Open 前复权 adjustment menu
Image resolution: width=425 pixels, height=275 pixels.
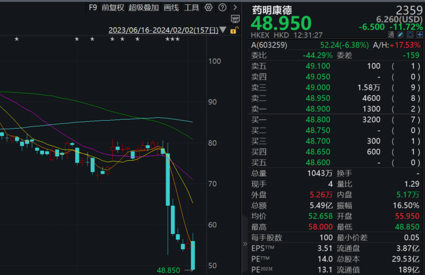click(113, 8)
